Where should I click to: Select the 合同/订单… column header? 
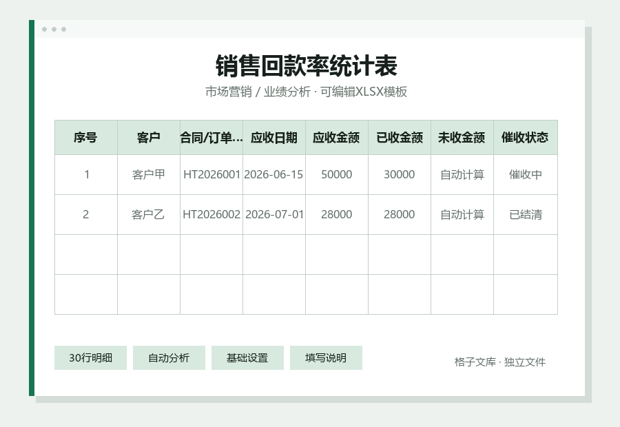pyautogui.click(x=211, y=138)
